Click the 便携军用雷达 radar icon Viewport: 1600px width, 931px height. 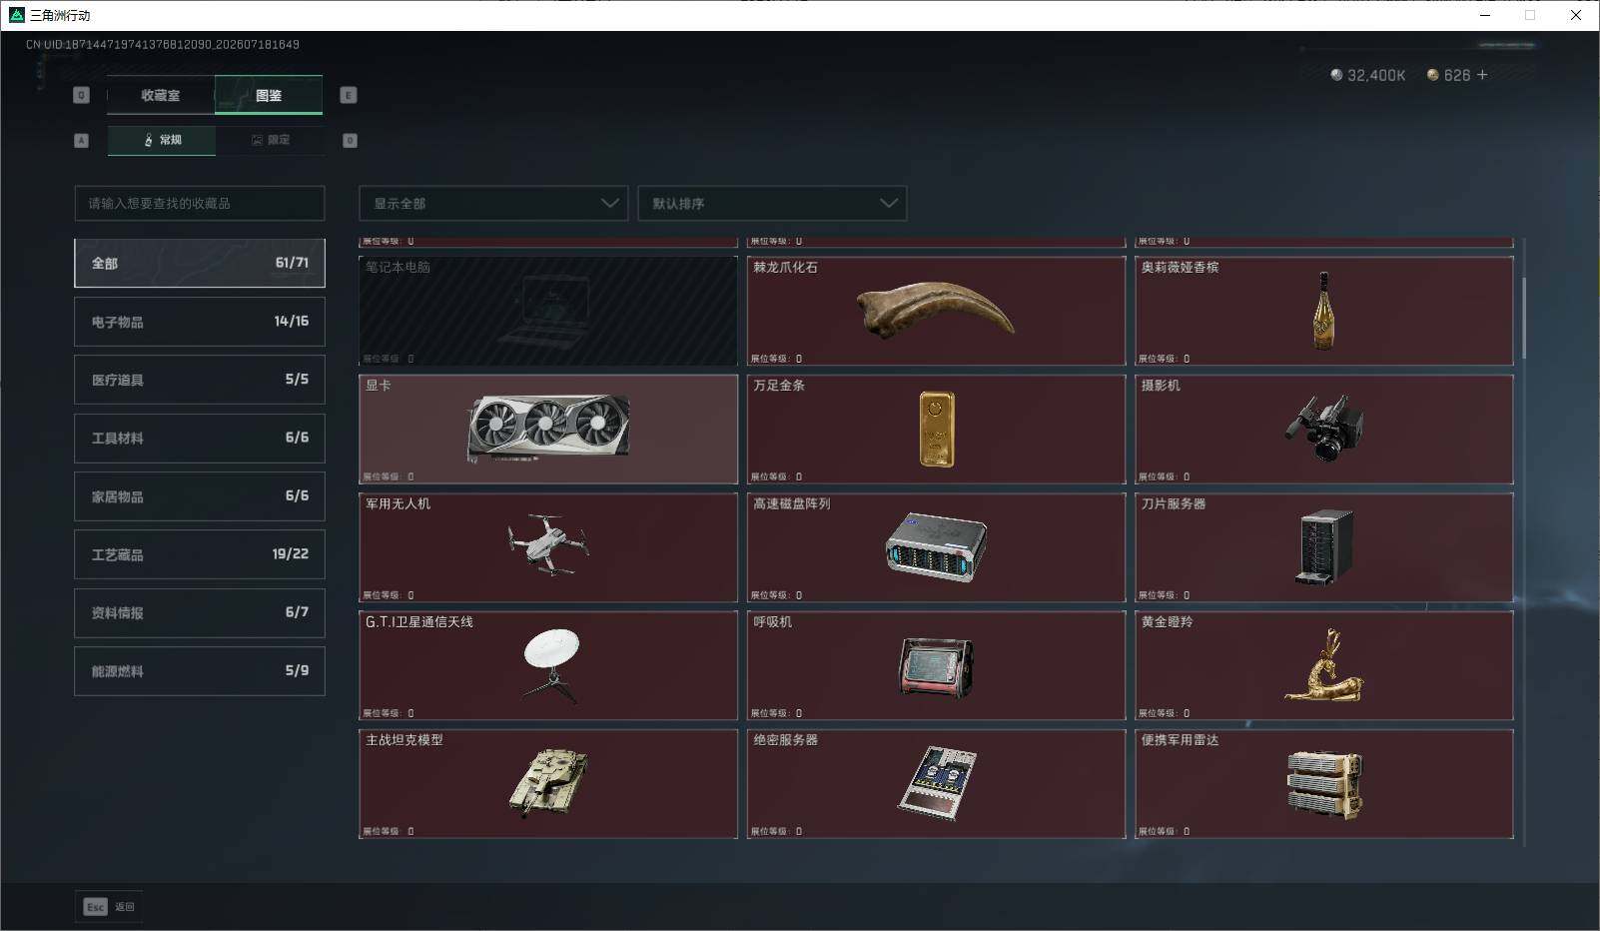[1324, 784]
